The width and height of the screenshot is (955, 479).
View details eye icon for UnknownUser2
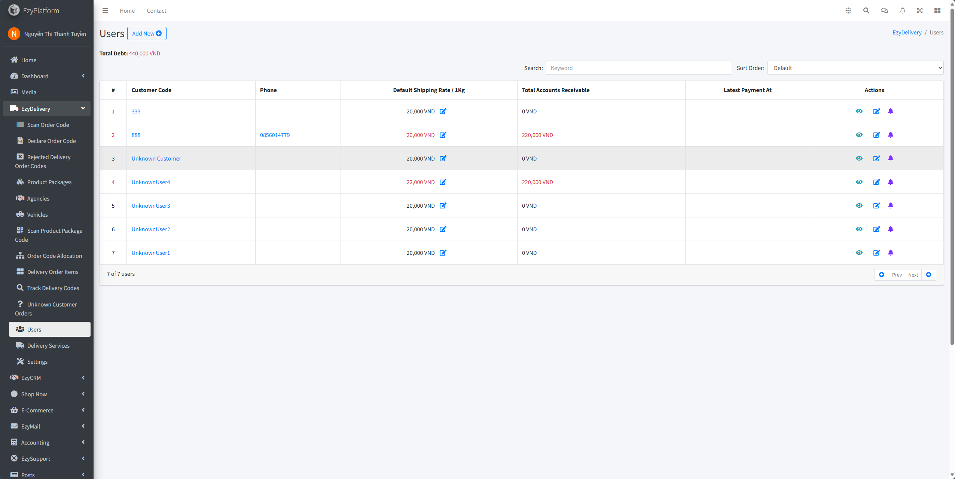click(859, 229)
